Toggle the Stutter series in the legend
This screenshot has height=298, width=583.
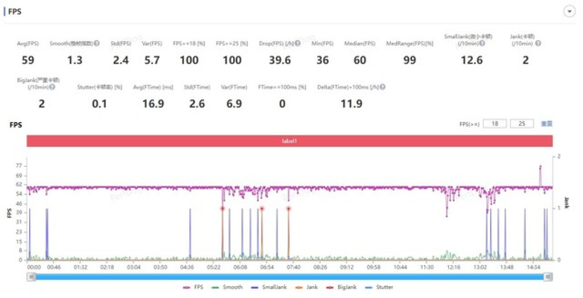pyautogui.click(x=379, y=287)
